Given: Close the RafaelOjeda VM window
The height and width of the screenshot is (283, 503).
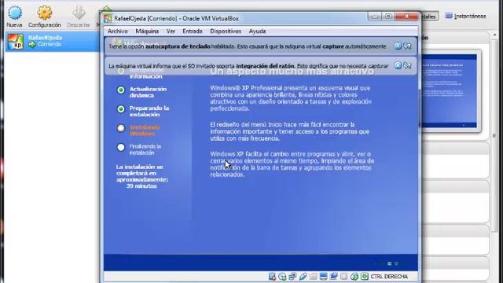Looking at the screenshot, I should tap(407, 17).
